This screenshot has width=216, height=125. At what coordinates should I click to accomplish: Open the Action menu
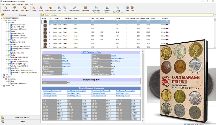coord(8,4)
